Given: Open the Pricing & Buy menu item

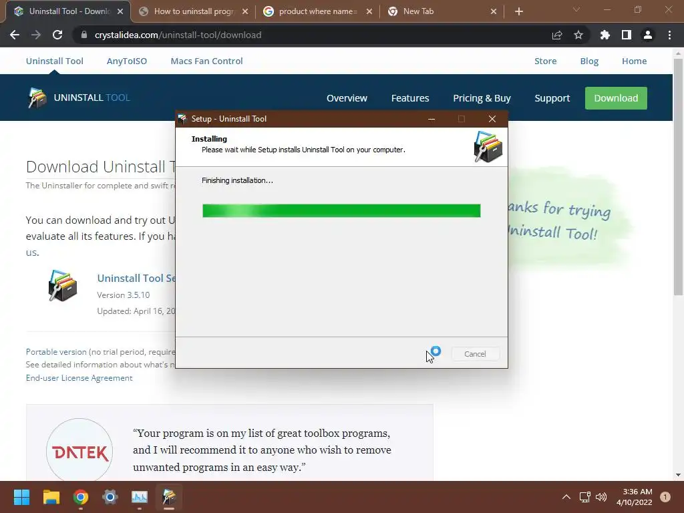Looking at the screenshot, I should pos(482,98).
